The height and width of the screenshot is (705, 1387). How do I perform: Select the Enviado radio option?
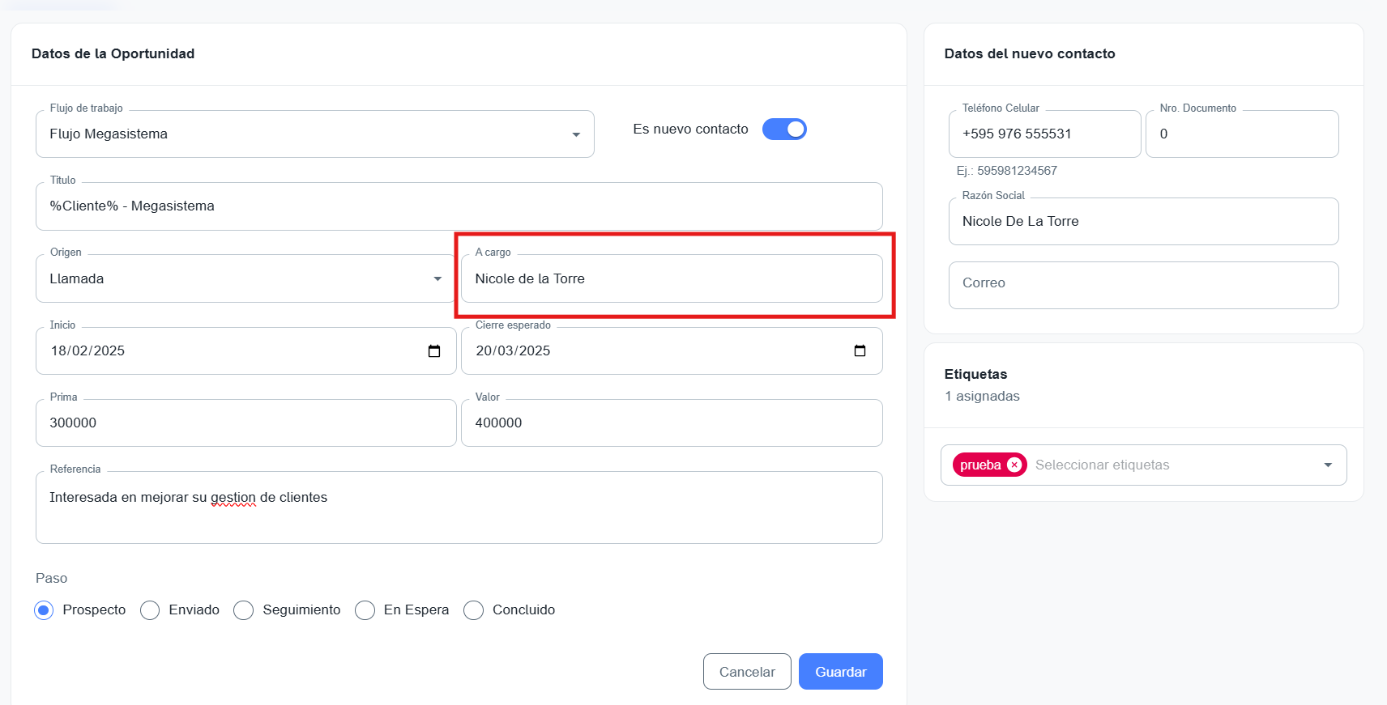click(x=150, y=610)
